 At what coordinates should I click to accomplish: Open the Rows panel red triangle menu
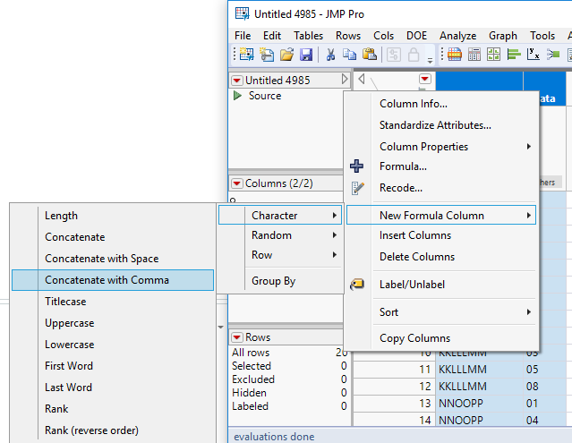click(237, 337)
